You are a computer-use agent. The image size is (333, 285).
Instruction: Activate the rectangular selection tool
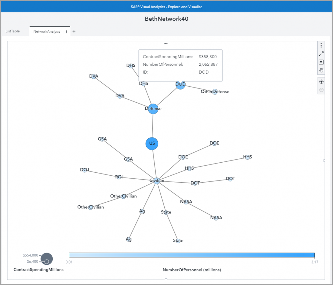click(321, 62)
